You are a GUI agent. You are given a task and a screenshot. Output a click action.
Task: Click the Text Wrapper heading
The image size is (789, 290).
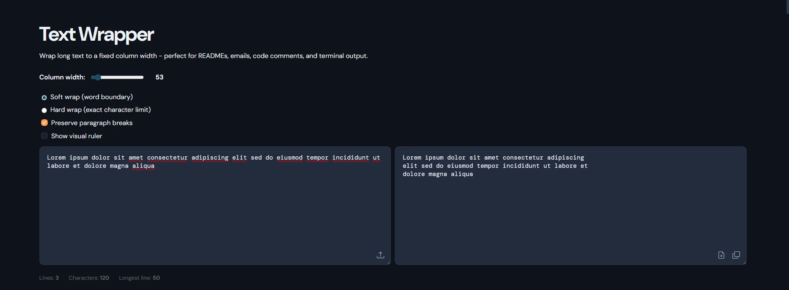click(97, 34)
